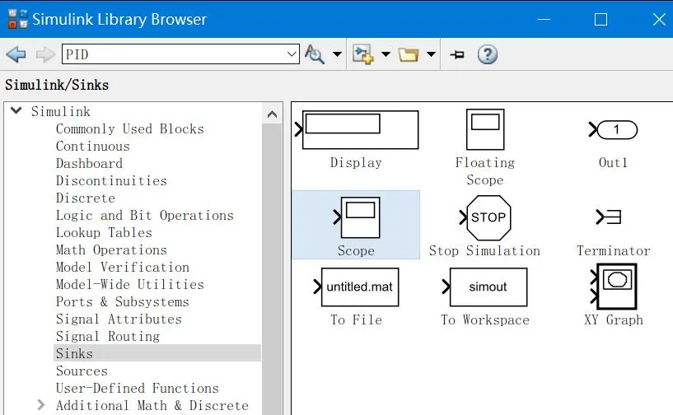Click the XY Graph label text

[614, 319]
